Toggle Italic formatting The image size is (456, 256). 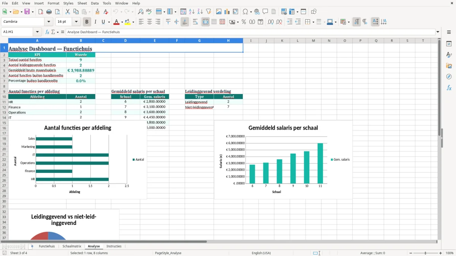95,22
